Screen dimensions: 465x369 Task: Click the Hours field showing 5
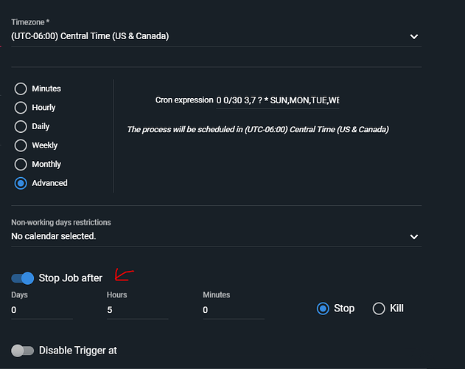[137, 310]
